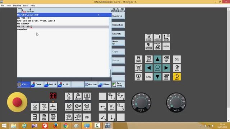Click the Mag Ref magazine key

pyautogui.click(x=78, y=107)
